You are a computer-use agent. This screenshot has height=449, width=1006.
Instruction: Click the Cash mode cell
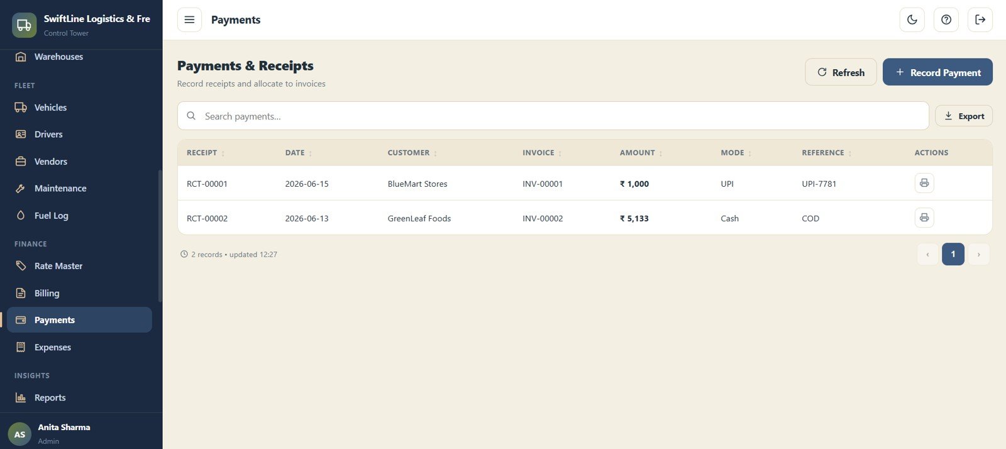click(730, 218)
